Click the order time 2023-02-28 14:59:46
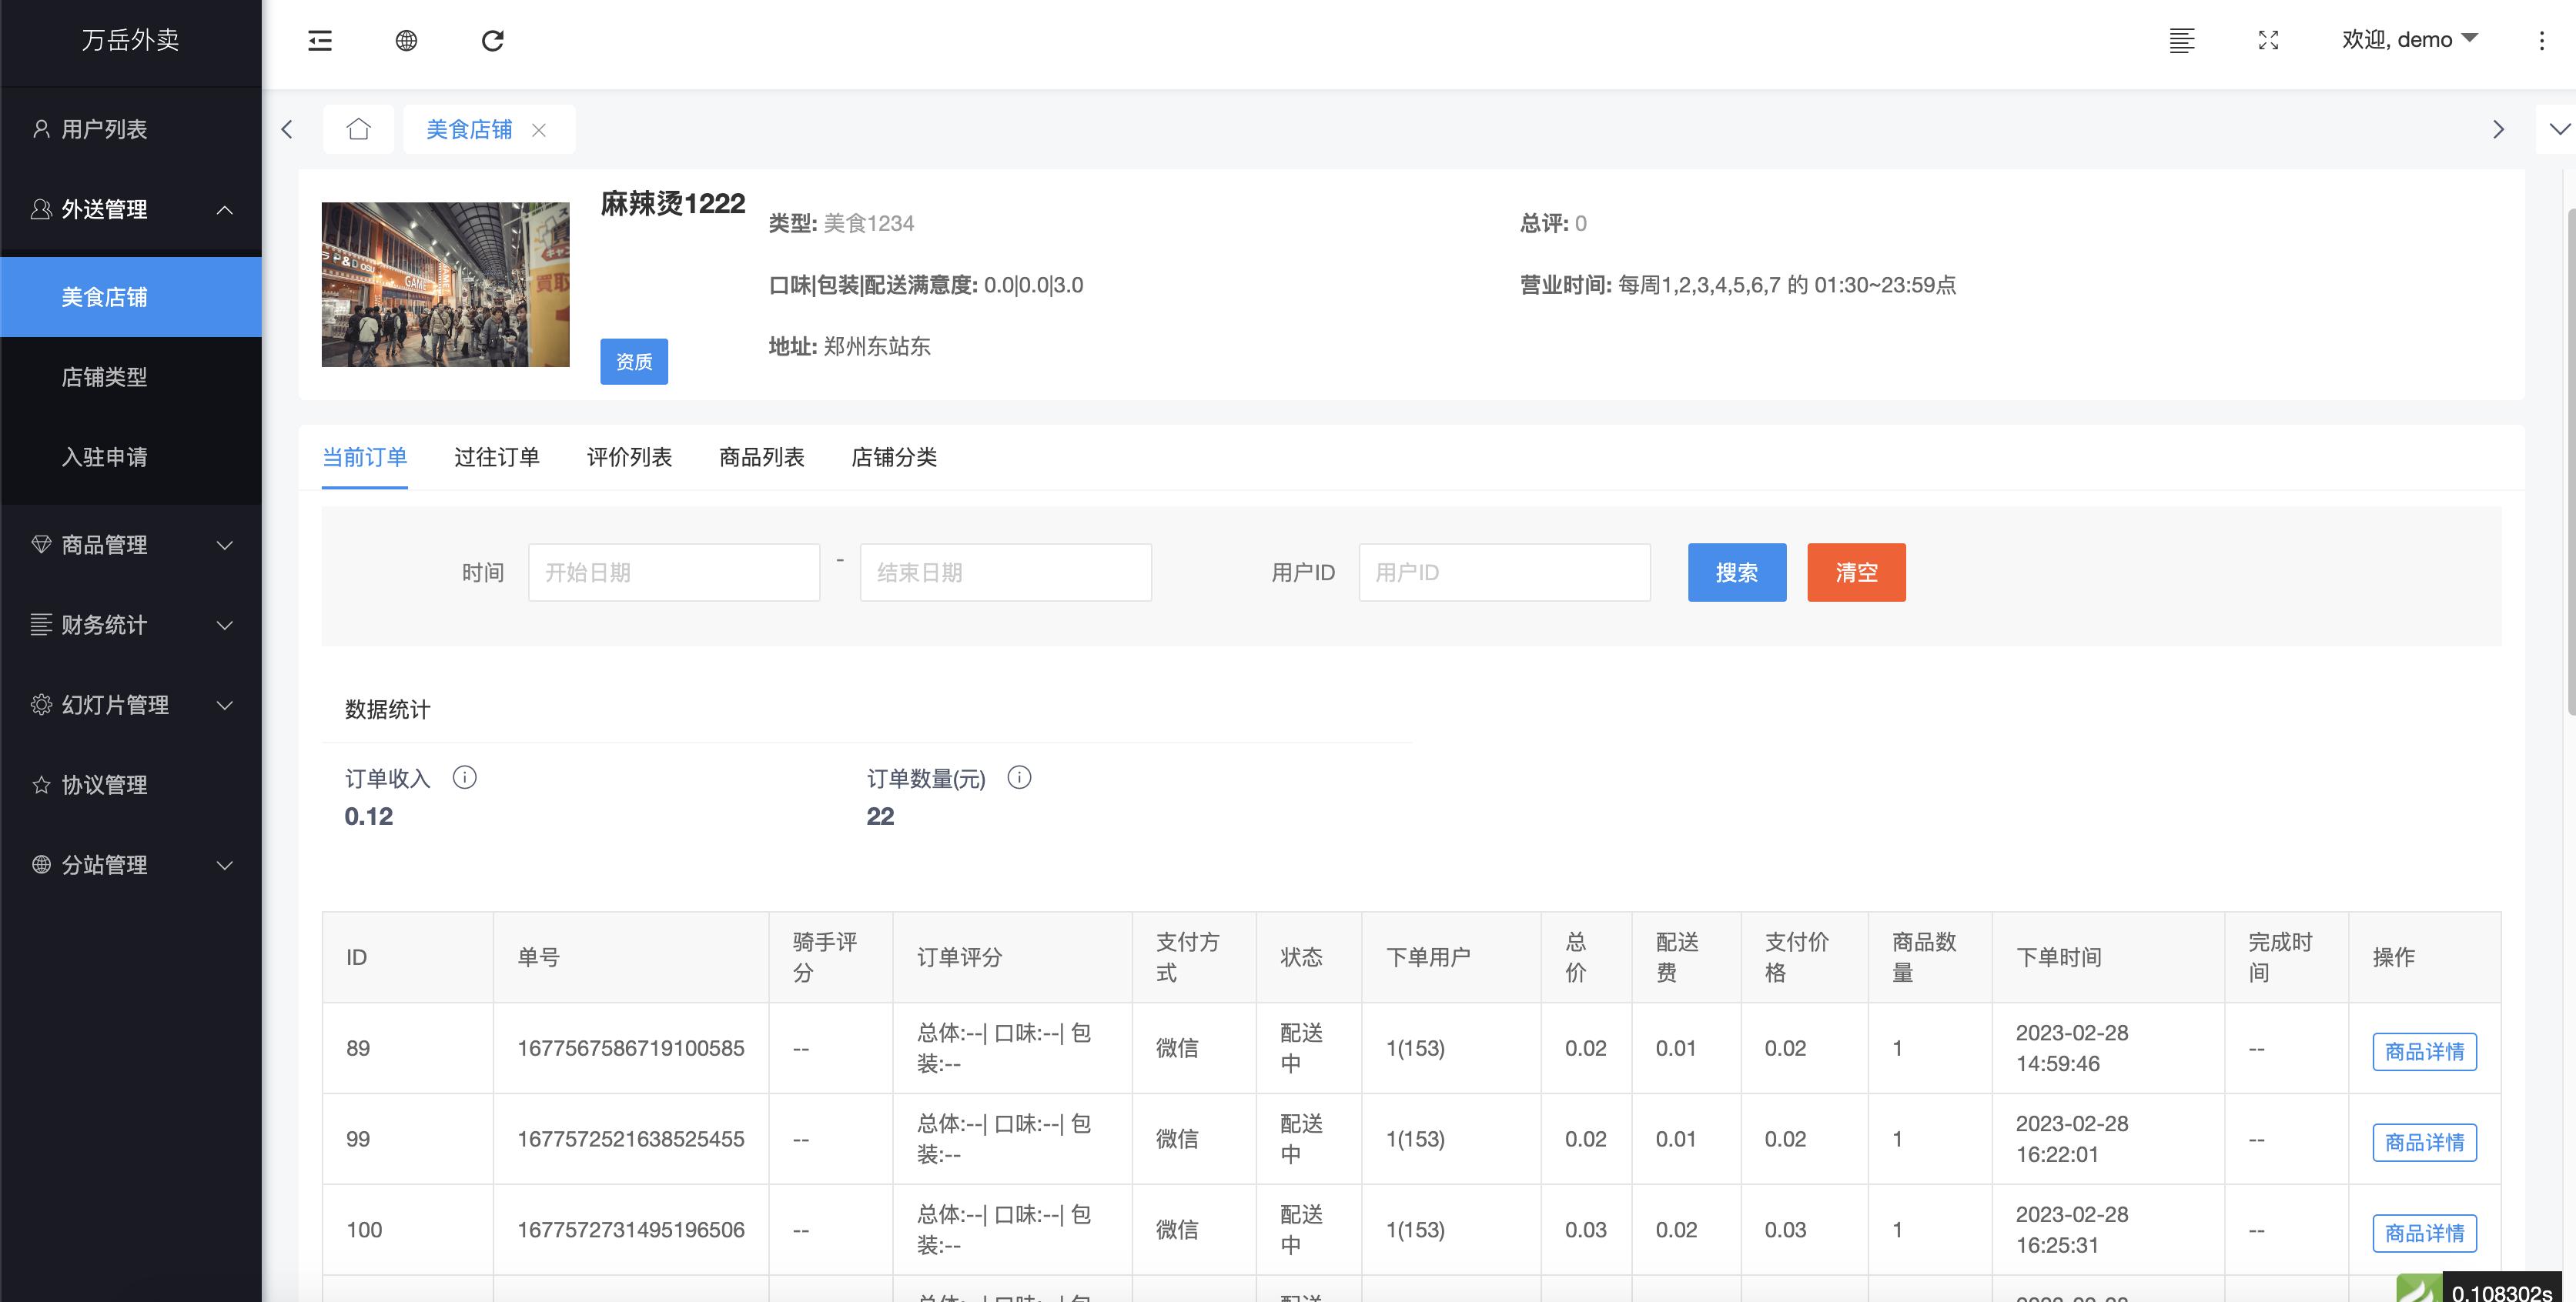 pyautogui.click(x=2072, y=1048)
